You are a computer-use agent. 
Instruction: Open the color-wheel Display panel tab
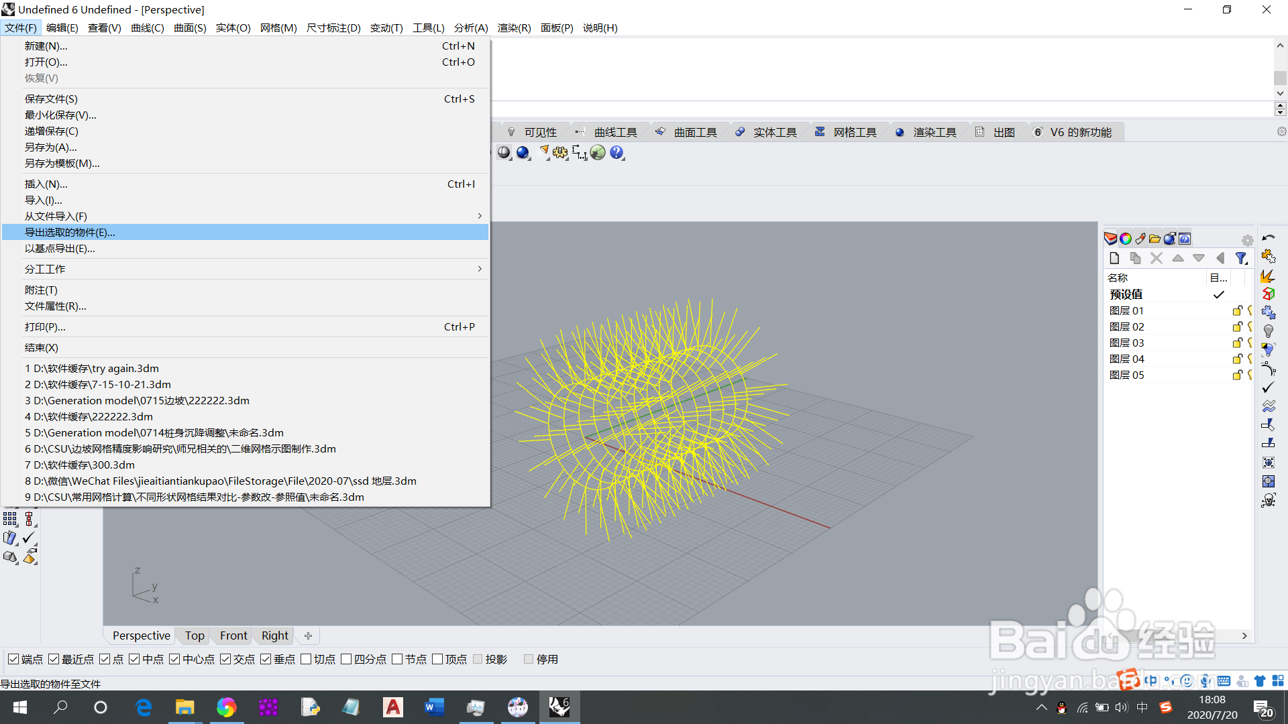[1126, 239]
